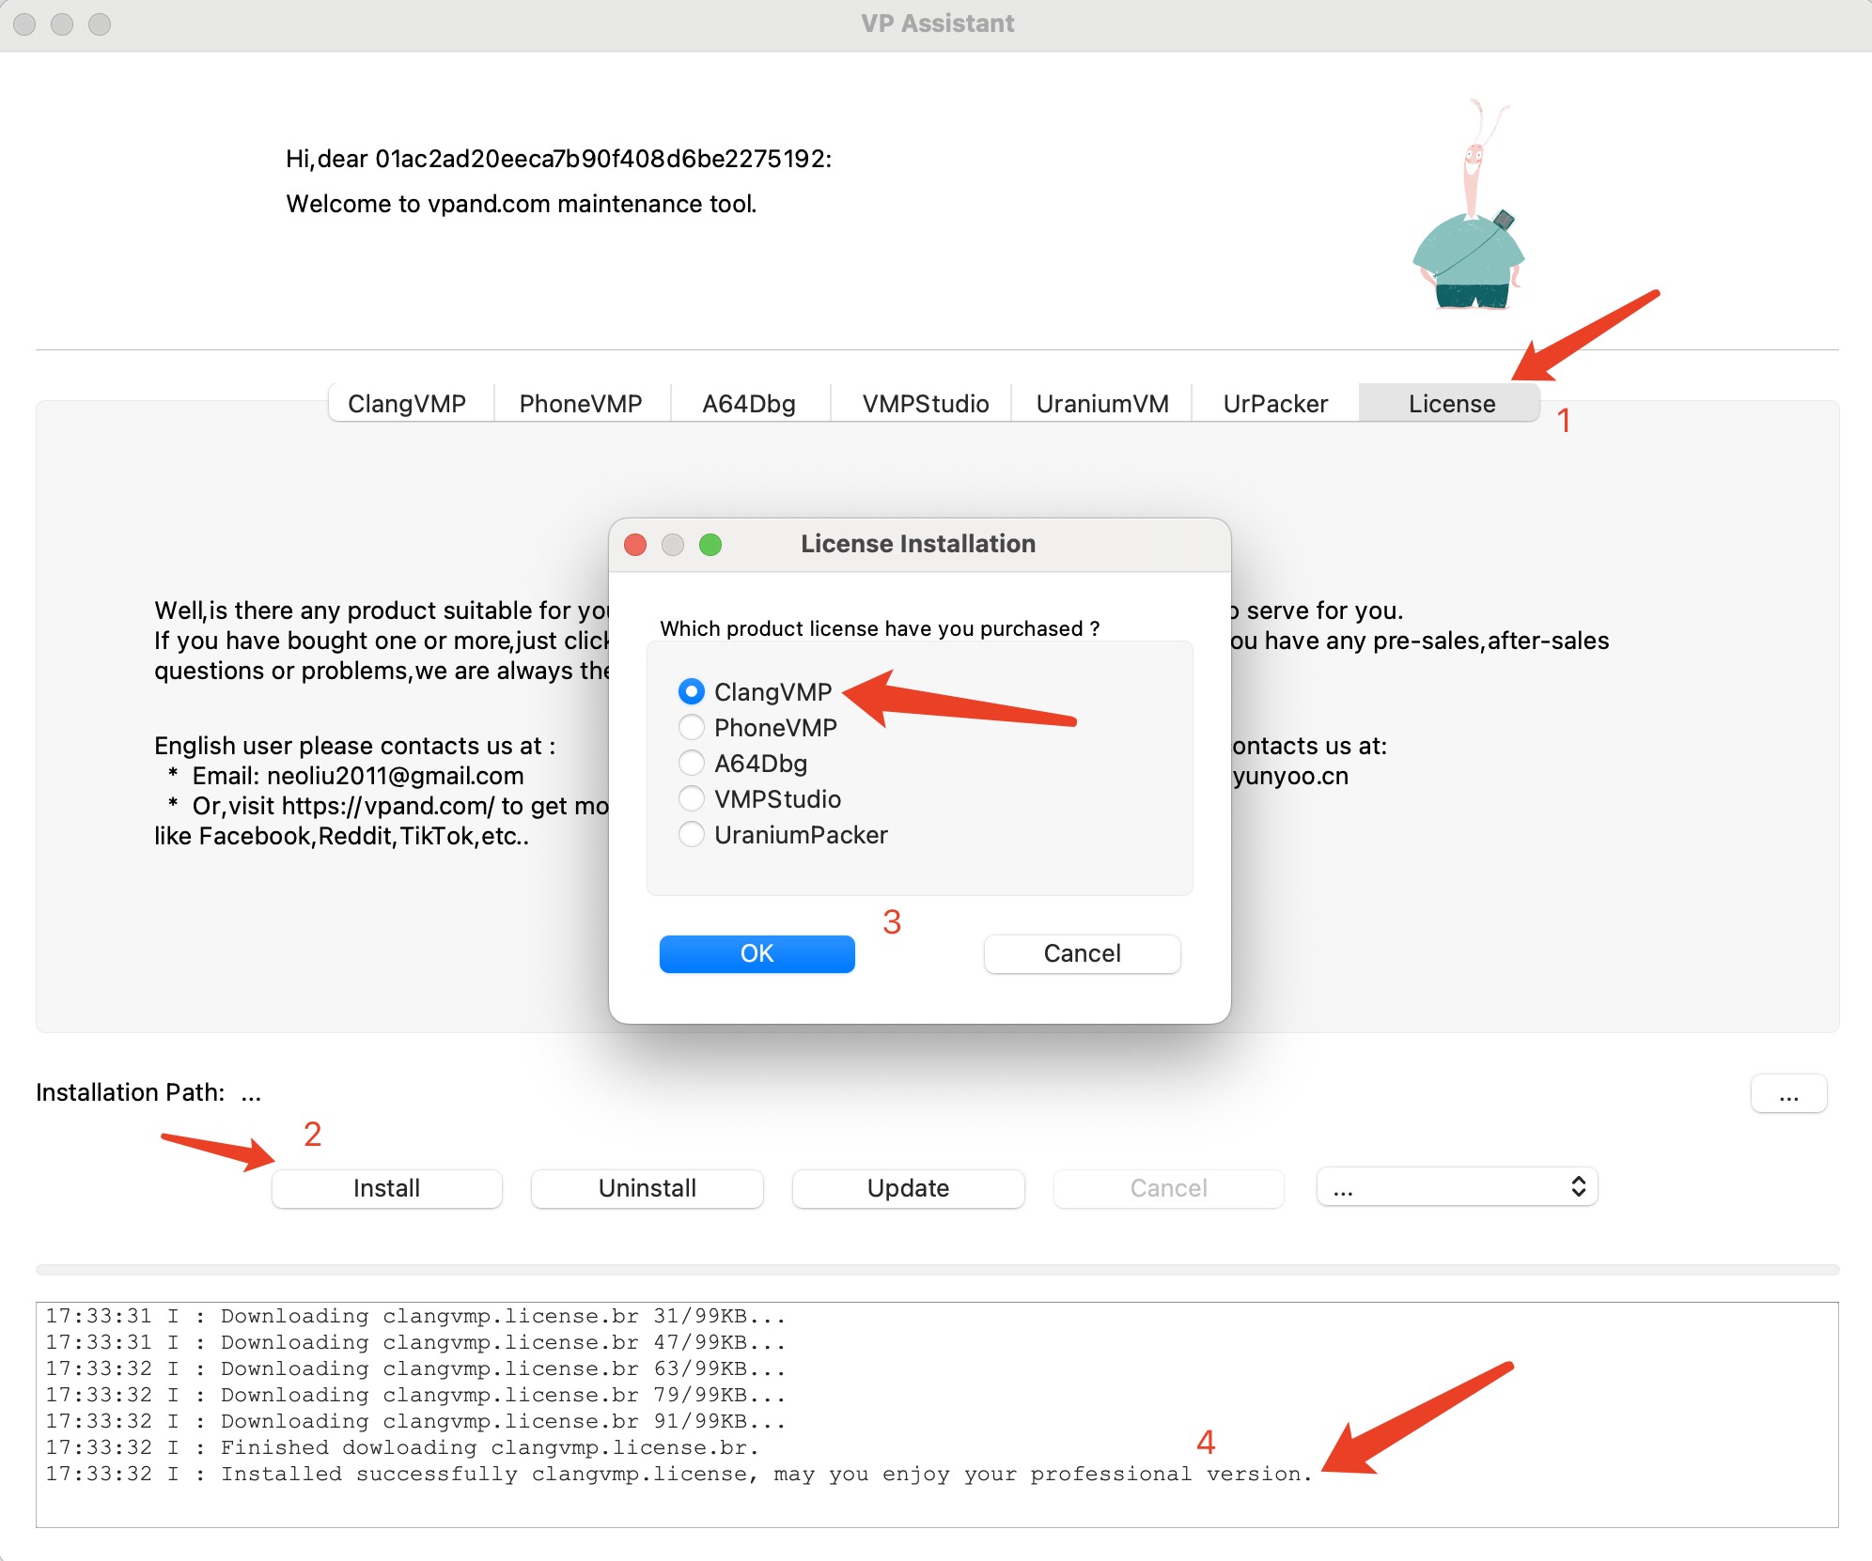This screenshot has height=1561, width=1872.
Task: Click the 'Hi,dear 01ac2ad20eeca7b90f408d6be2275192:' greeting
Action: [x=559, y=159]
